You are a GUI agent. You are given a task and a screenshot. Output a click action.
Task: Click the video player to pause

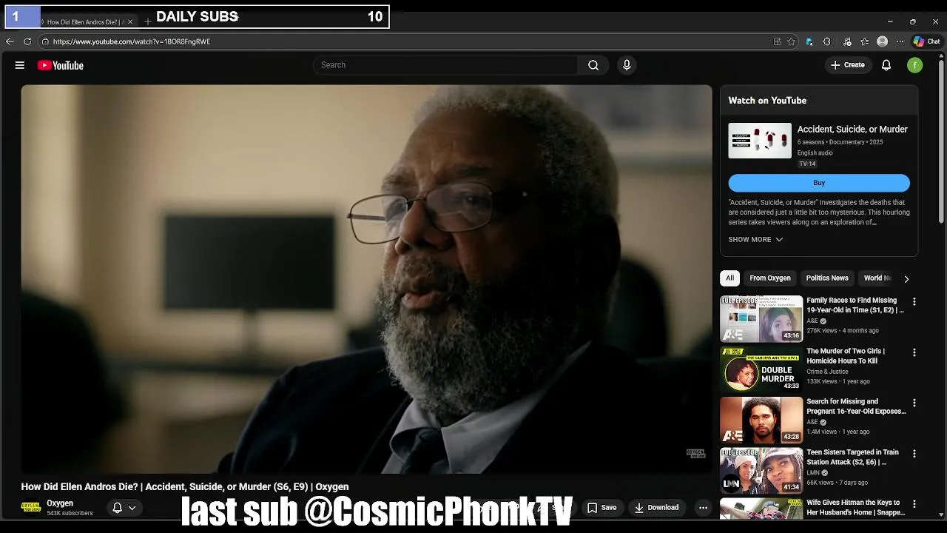point(366,279)
